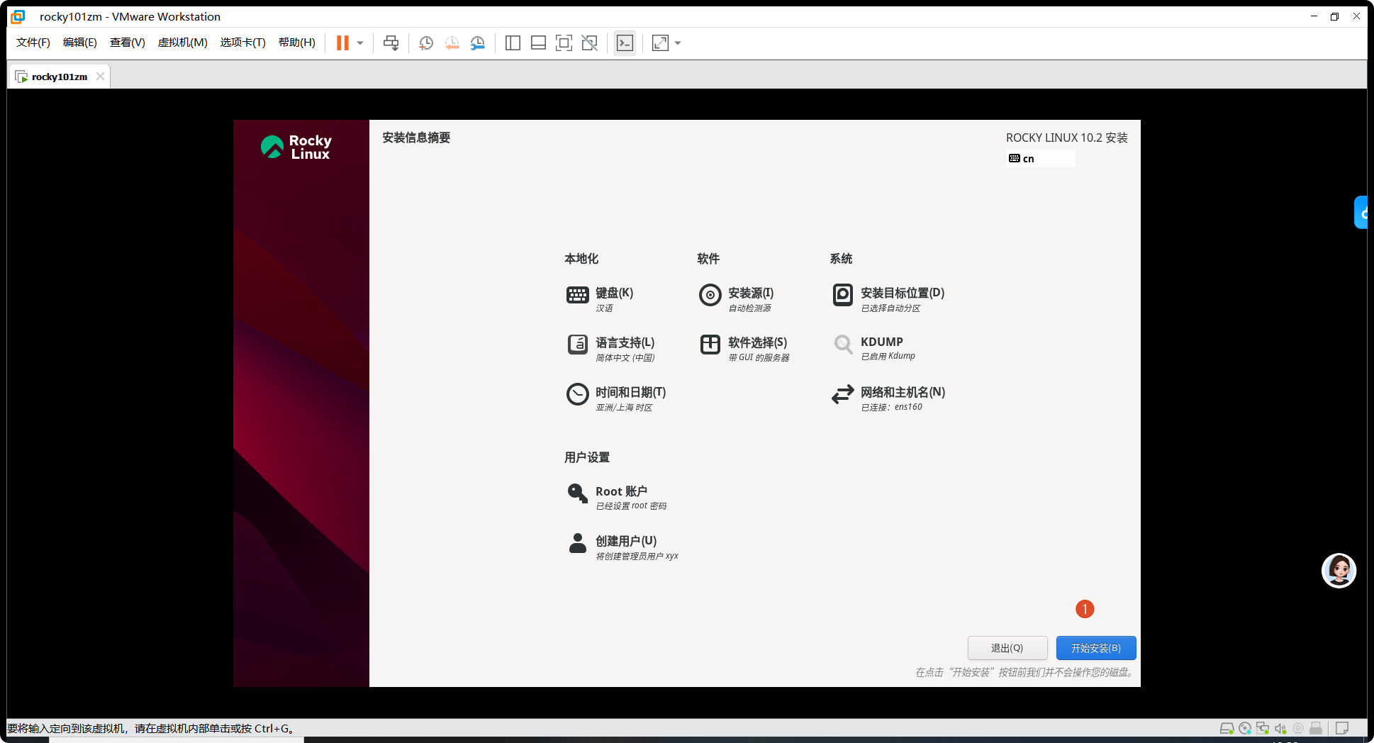Revert to the previous snapshot icon
Viewport: 1374px width, 743px height.
pos(452,43)
